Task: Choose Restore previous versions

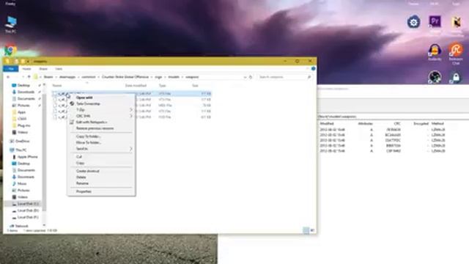Action: 101,128
